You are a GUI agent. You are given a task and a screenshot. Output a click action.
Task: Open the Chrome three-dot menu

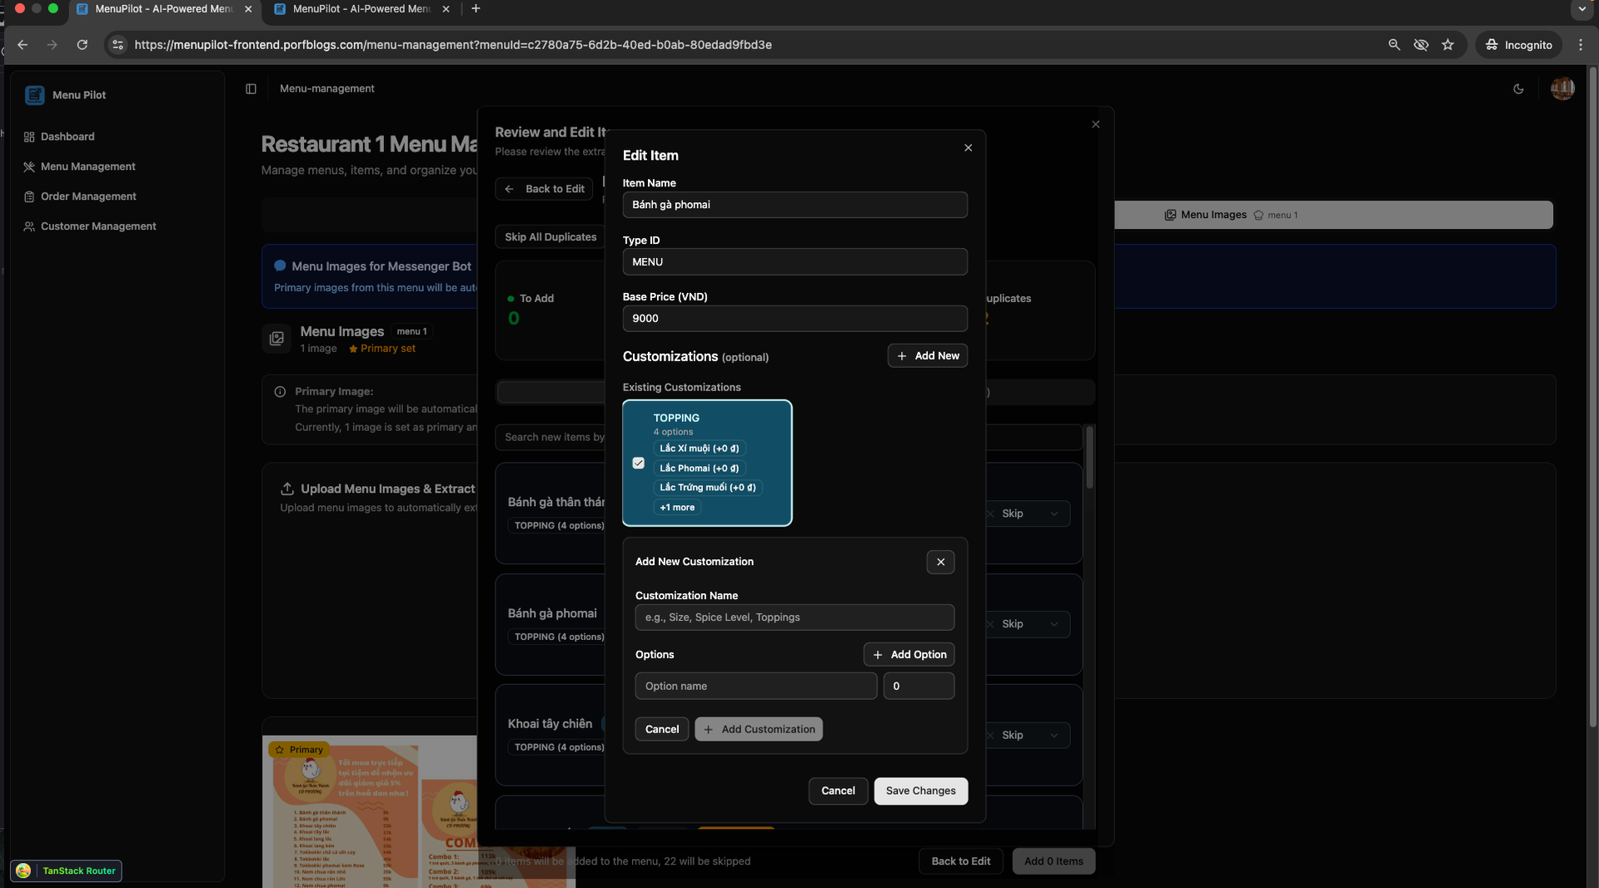1581,45
